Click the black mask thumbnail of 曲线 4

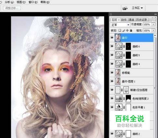(x=128, y=64)
